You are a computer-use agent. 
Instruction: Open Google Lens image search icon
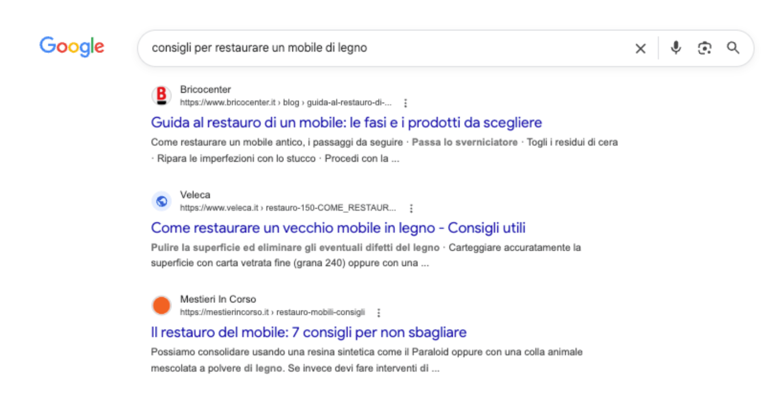pyautogui.click(x=704, y=48)
